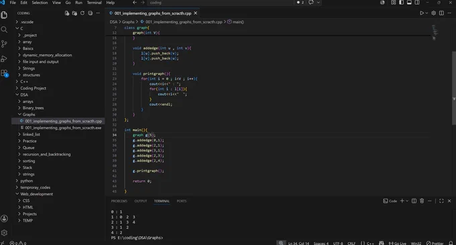Open the File menu
Viewport: 456px width, 245px height.
13,2
